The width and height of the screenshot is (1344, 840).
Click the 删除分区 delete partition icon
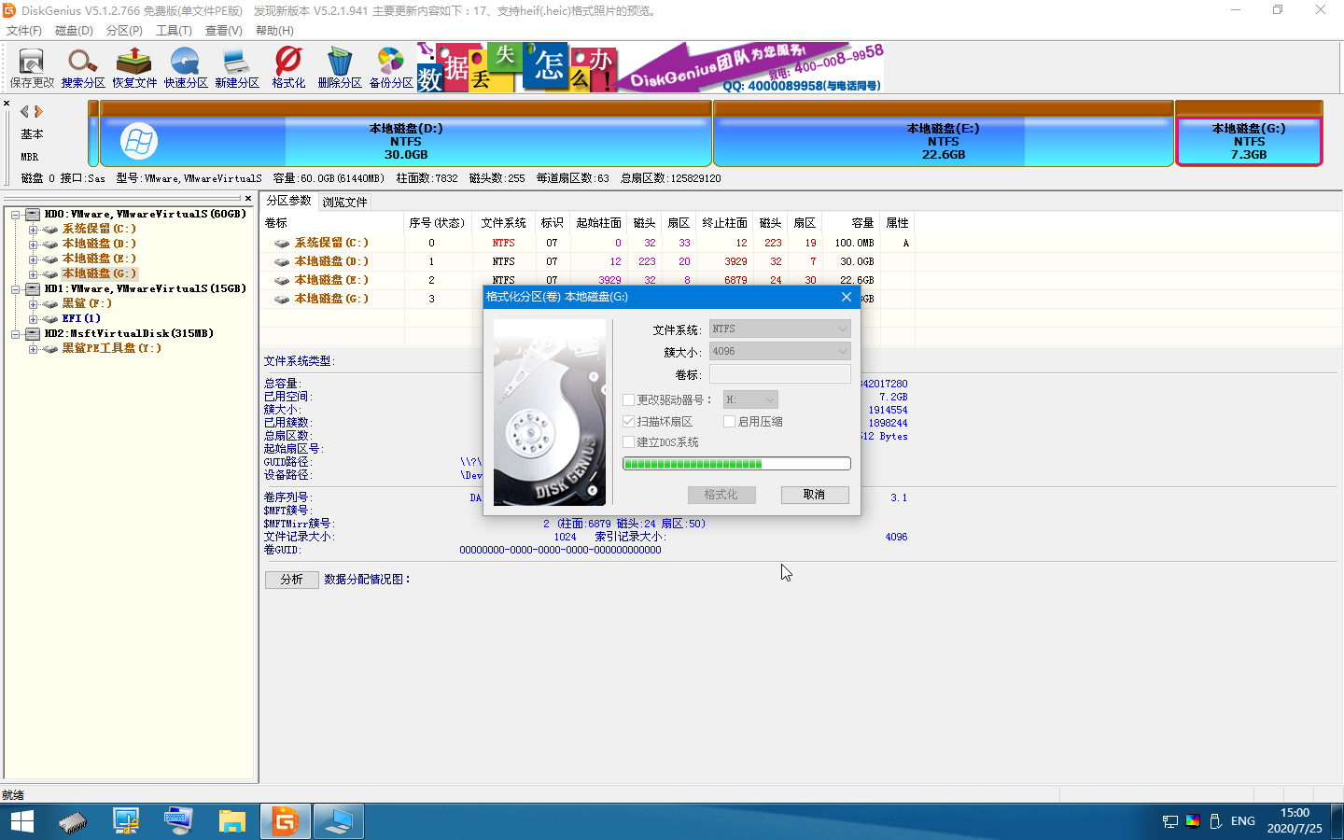(x=340, y=68)
